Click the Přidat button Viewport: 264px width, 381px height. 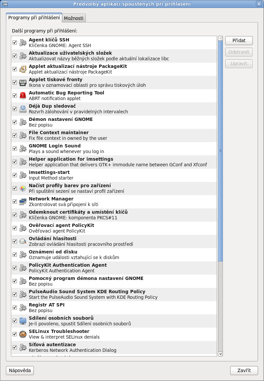pyautogui.click(x=239, y=40)
